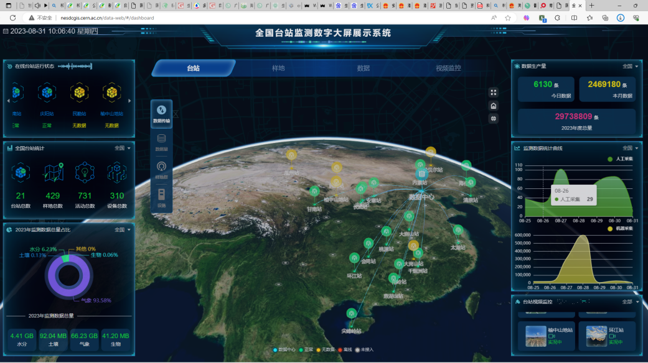Switch to the 数据 tab
This screenshot has width=648, height=363.
[364, 68]
